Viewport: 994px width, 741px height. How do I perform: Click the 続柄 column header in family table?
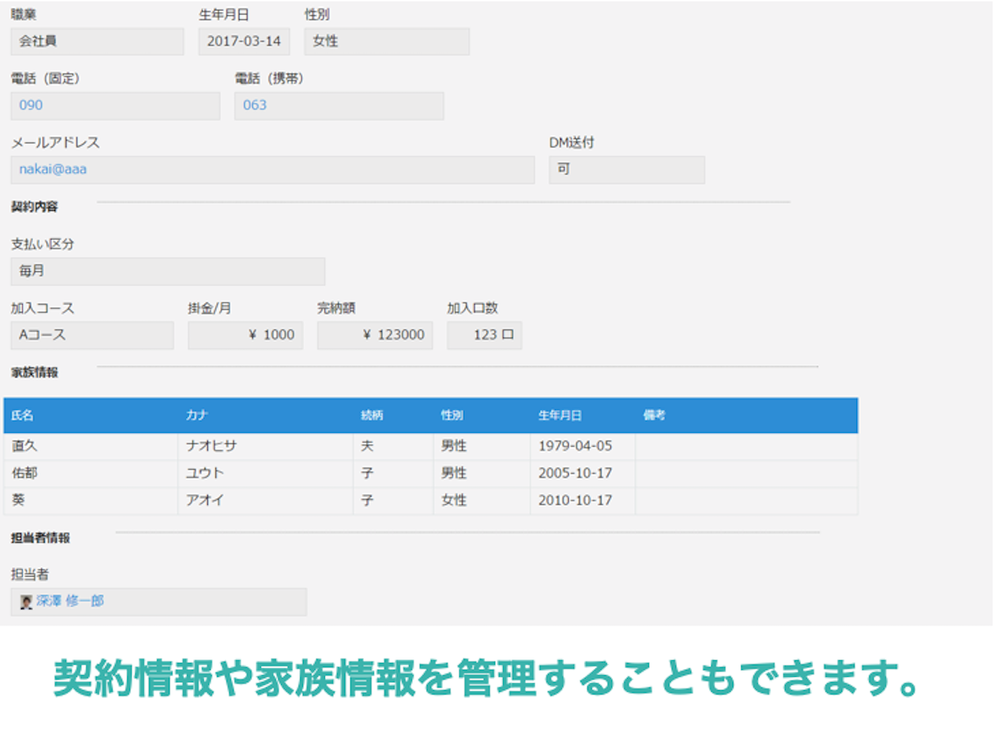(372, 415)
